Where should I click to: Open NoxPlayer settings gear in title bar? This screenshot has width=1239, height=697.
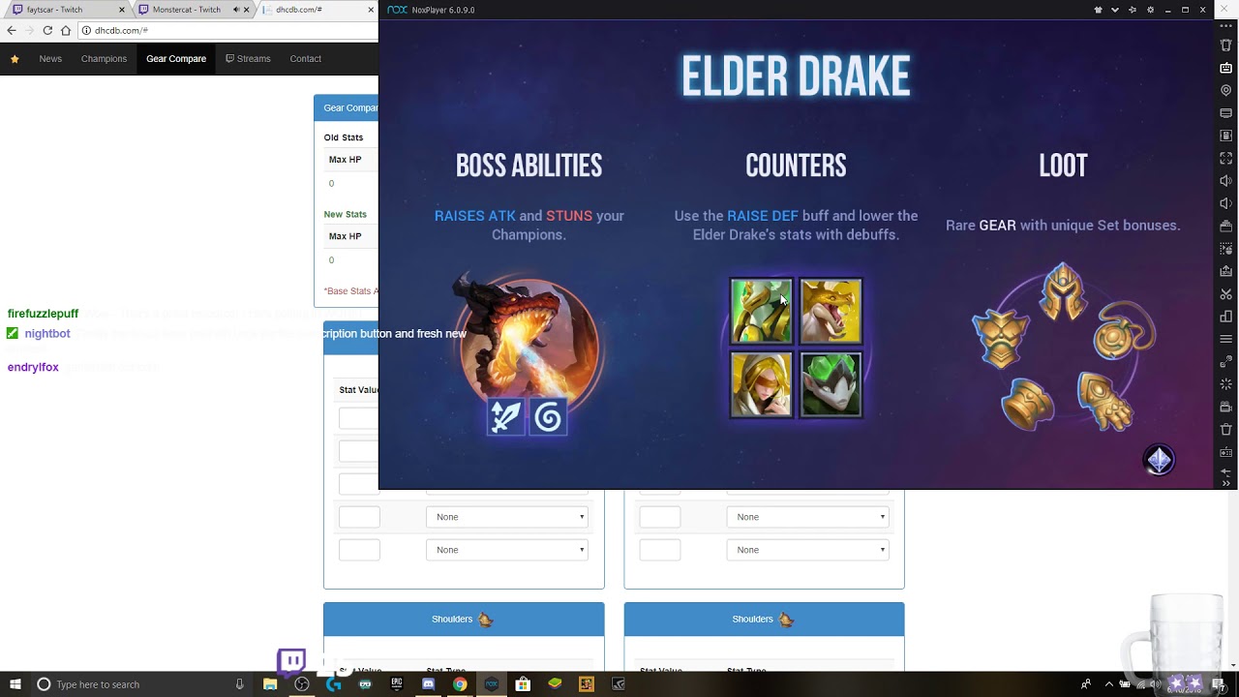(x=1150, y=10)
